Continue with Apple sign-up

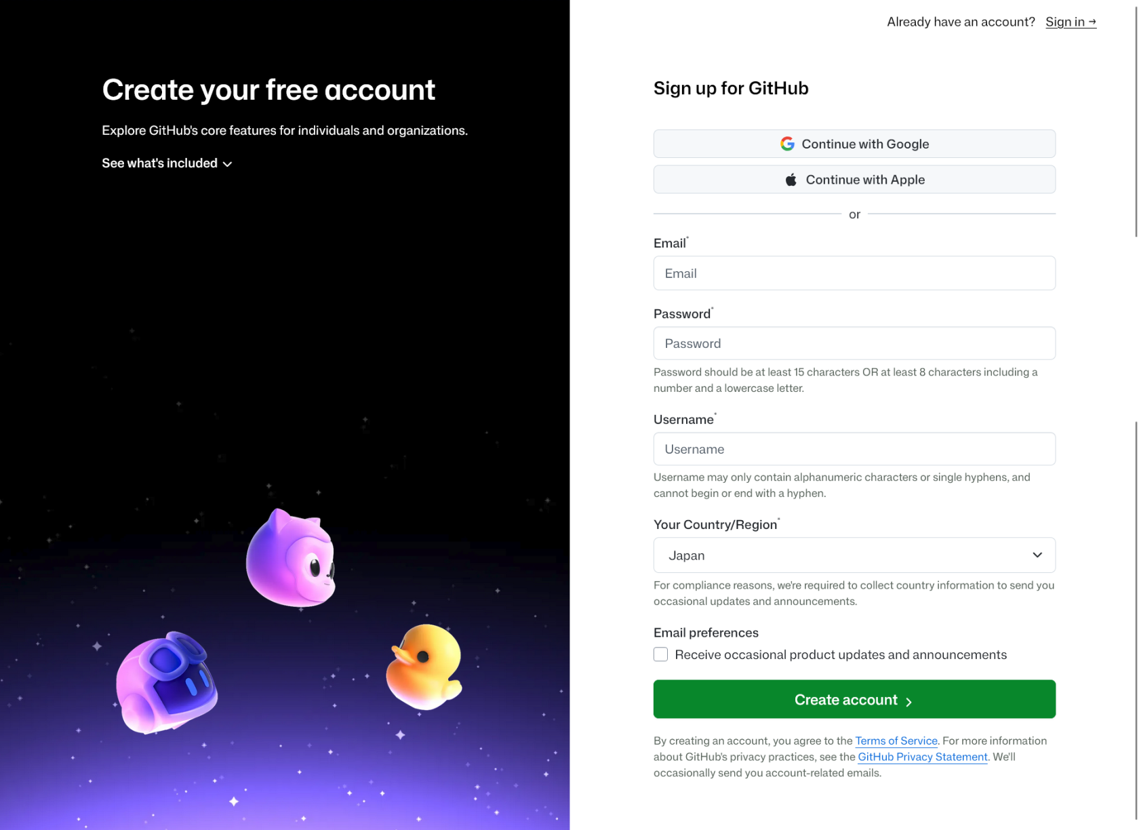click(854, 180)
